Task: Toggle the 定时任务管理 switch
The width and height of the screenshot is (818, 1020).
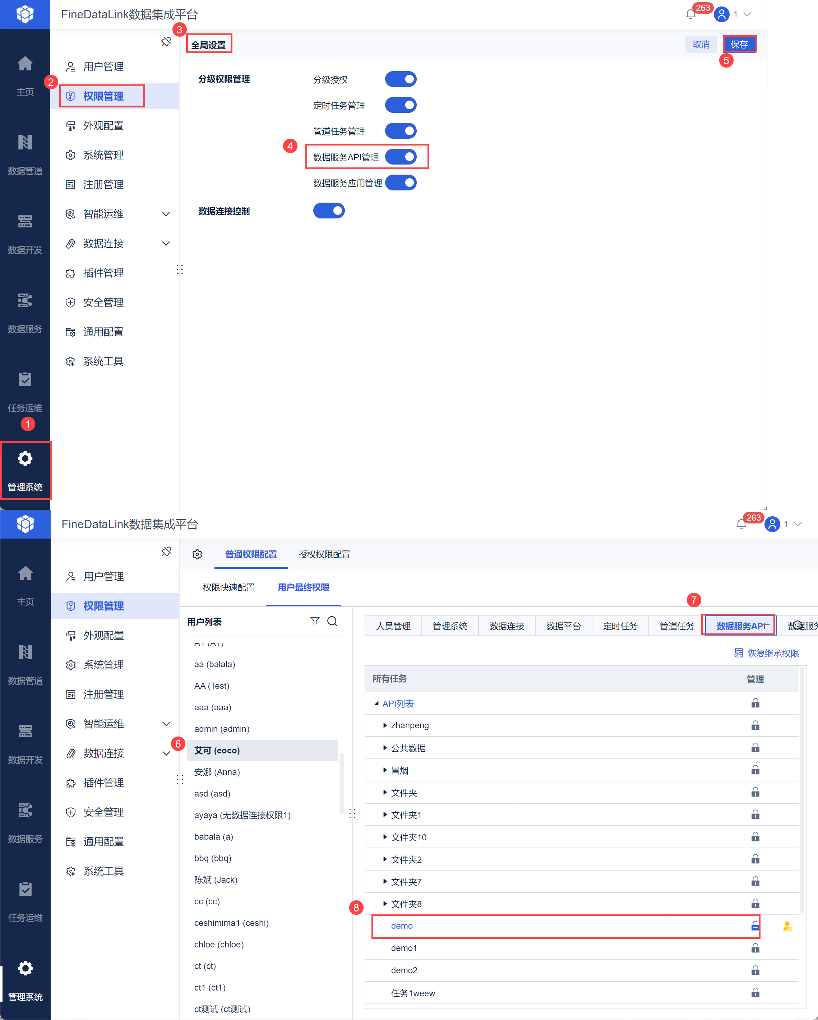Action: tap(401, 105)
